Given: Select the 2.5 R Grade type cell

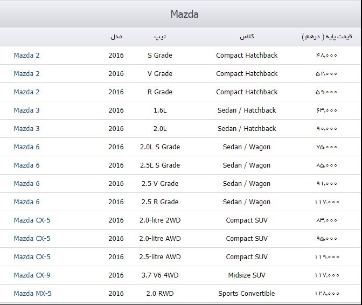Looking at the screenshot, I should click(x=160, y=202).
